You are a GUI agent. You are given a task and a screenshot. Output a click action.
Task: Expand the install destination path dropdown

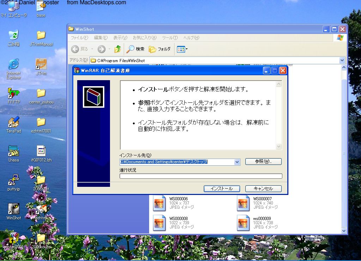[x=237, y=162]
